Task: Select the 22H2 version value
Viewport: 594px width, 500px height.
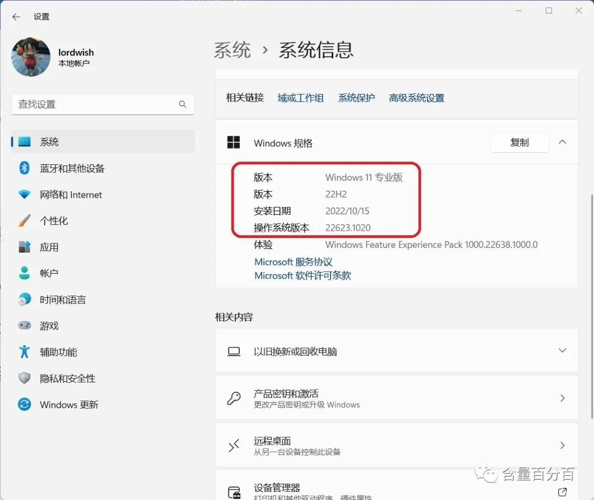Action: pyautogui.click(x=335, y=194)
